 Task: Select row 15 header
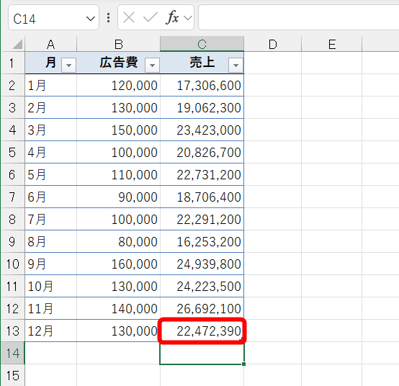tap(13, 375)
